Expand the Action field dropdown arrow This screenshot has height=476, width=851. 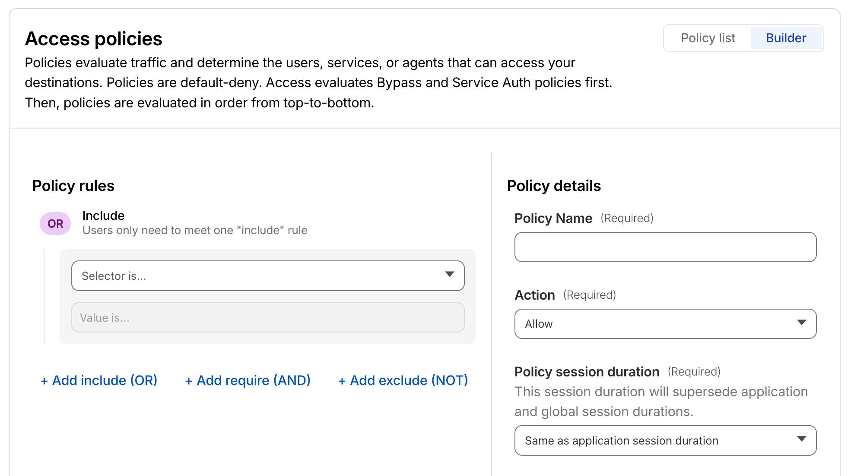pos(802,322)
